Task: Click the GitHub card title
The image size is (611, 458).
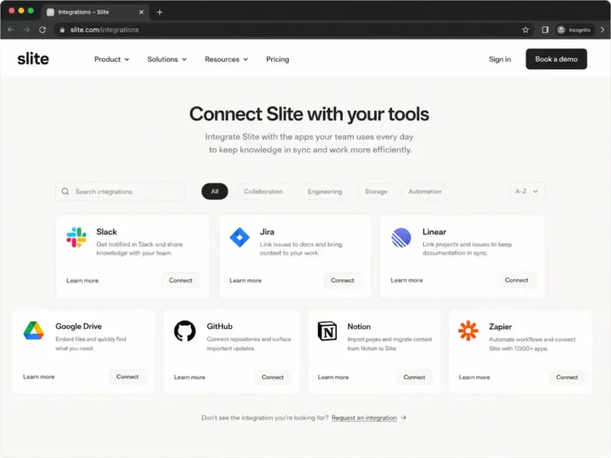Action: pos(220,326)
